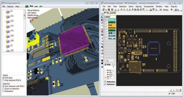
Task: Select the hand pan tool in left vertical toolbar
Action: pos(102,26)
